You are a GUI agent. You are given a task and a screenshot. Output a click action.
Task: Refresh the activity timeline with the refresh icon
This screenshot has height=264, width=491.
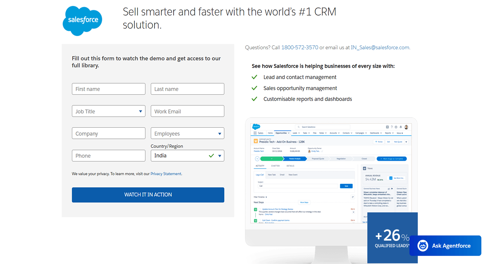[353, 197]
